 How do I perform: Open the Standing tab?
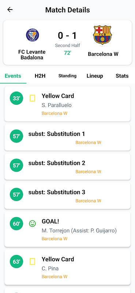(x=67, y=76)
